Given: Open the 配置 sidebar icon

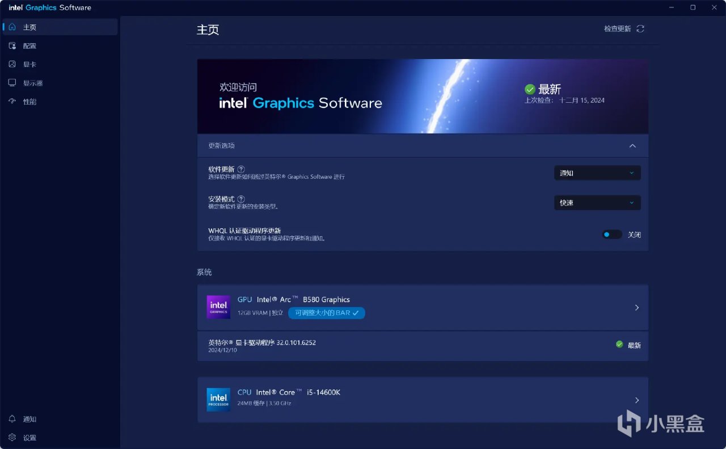Looking at the screenshot, I should pos(12,46).
